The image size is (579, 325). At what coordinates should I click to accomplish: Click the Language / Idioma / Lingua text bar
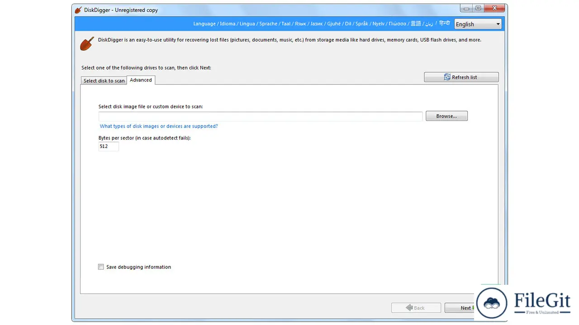322,23
